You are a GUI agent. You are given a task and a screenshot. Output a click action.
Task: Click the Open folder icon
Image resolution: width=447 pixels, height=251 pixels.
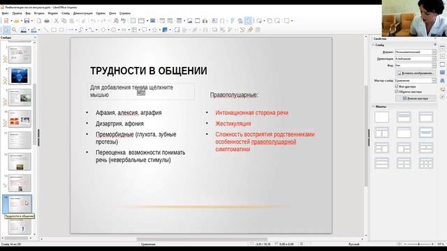click(17, 21)
